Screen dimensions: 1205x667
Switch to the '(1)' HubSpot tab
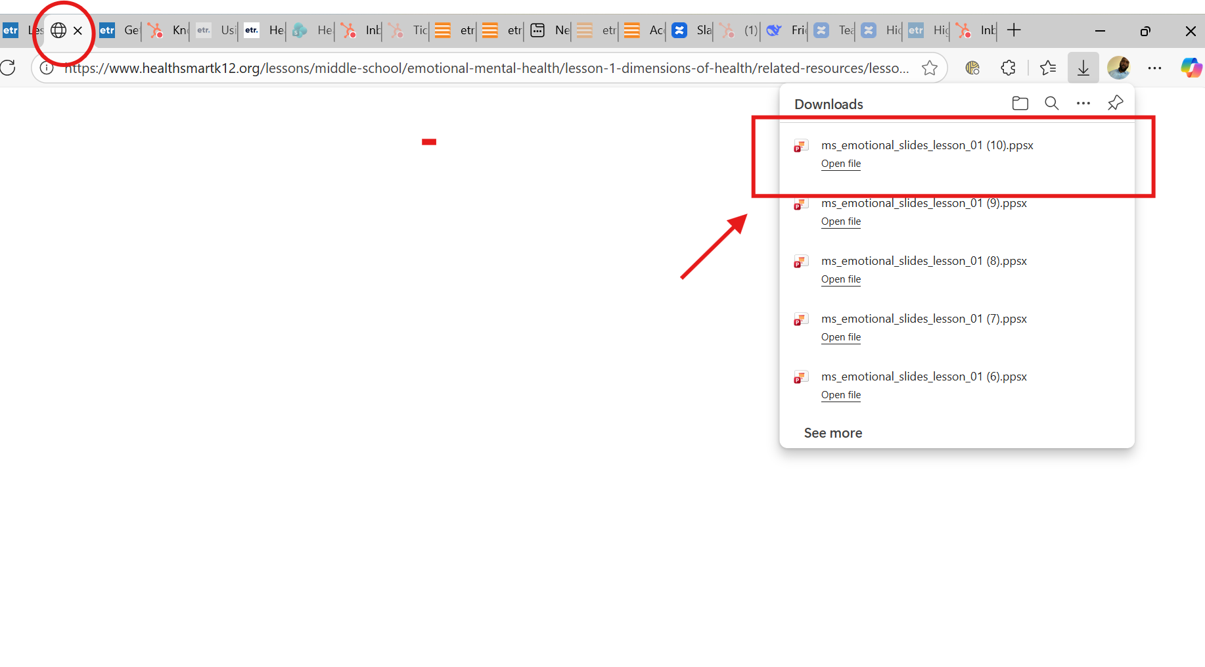[738, 30]
